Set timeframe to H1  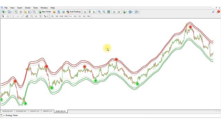tap(70, 16)
